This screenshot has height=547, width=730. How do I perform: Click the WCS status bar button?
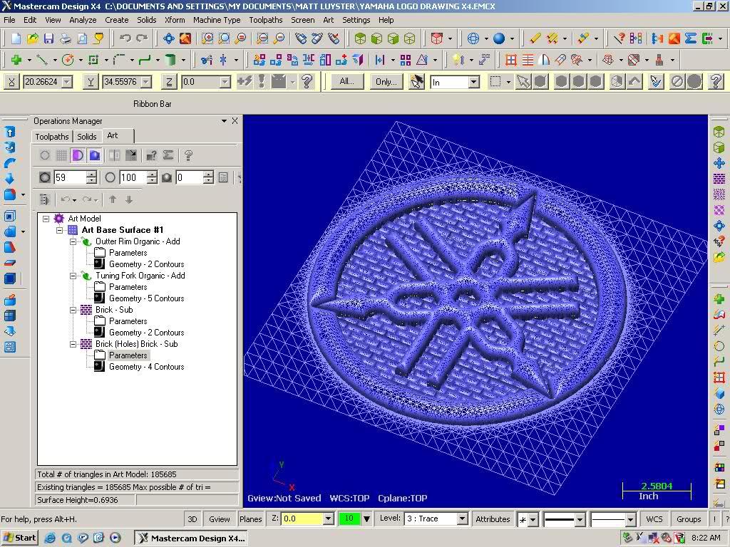654,519
